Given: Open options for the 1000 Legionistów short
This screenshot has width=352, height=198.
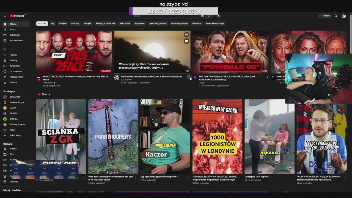Looking at the screenshot, I should [x=240, y=178].
